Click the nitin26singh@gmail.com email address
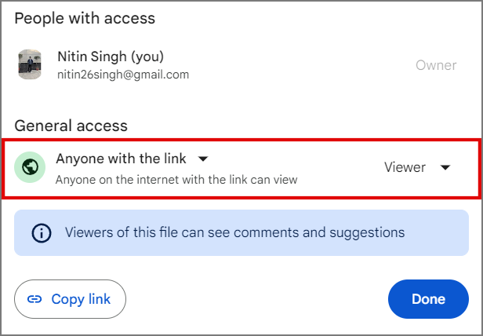Image resolution: width=483 pixels, height=336 pixels. tap(123, 75)
